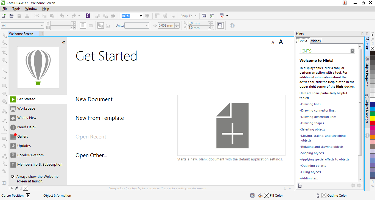Click Open Other on the Get Started page
Image resolution: width=375 pixels, height=200 pixels.
tap(91, 155)
